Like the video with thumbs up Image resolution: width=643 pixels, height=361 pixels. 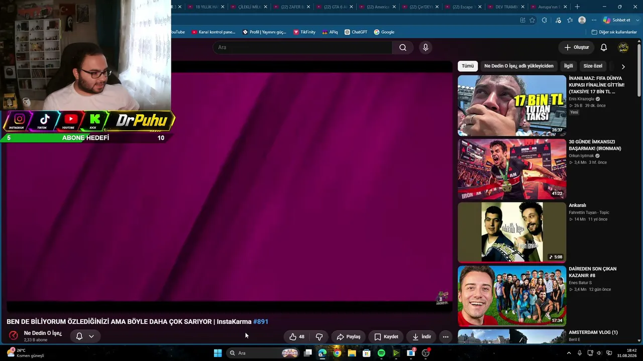[x=297, y=336]
